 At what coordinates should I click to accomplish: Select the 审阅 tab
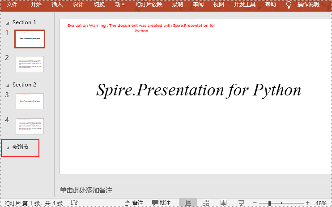pos(198,4)
